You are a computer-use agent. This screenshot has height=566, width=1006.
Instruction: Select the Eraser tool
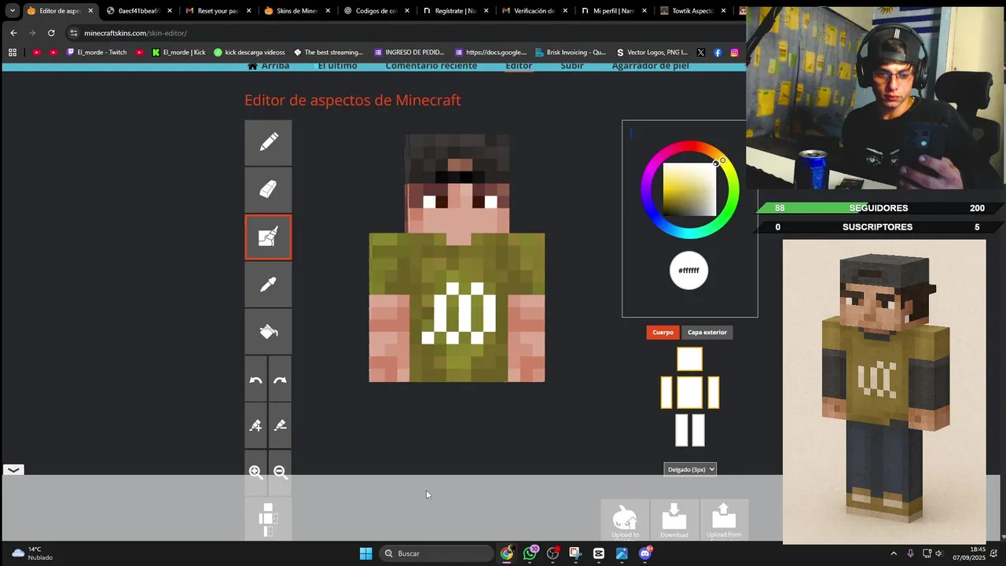click(x=268, y=189)
